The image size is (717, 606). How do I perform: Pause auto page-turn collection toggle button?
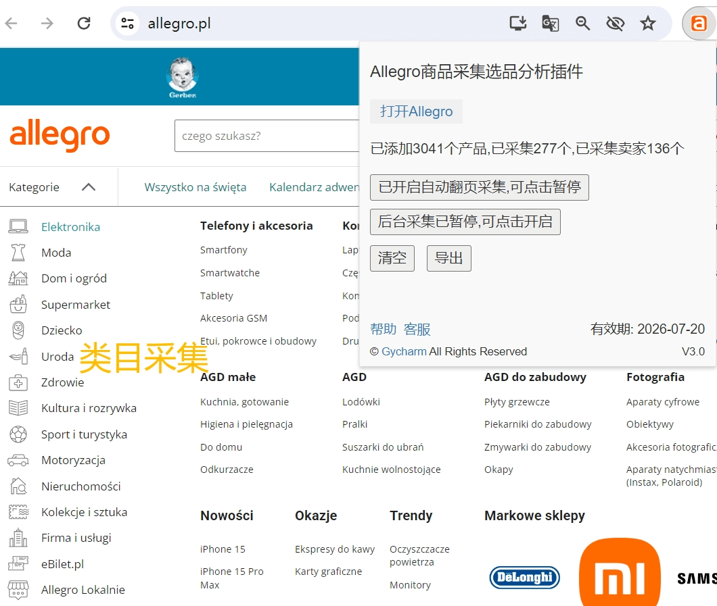coord(479,187)
